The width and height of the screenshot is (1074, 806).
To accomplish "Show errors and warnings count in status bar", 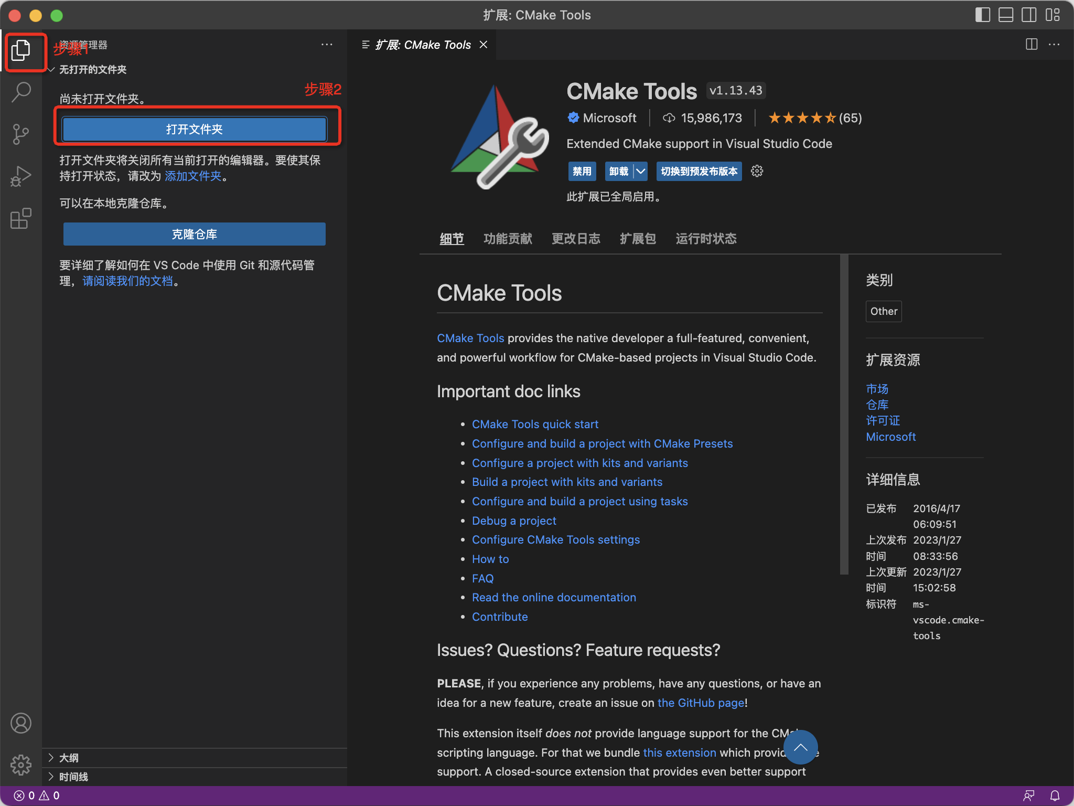I will 37,796.
